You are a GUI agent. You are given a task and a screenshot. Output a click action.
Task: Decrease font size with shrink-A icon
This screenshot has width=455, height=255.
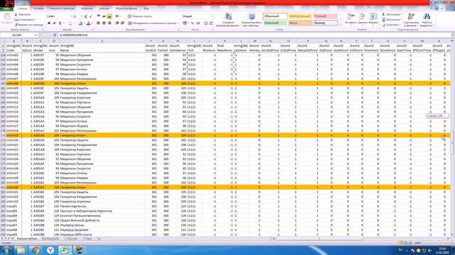(x=90, y=16)
